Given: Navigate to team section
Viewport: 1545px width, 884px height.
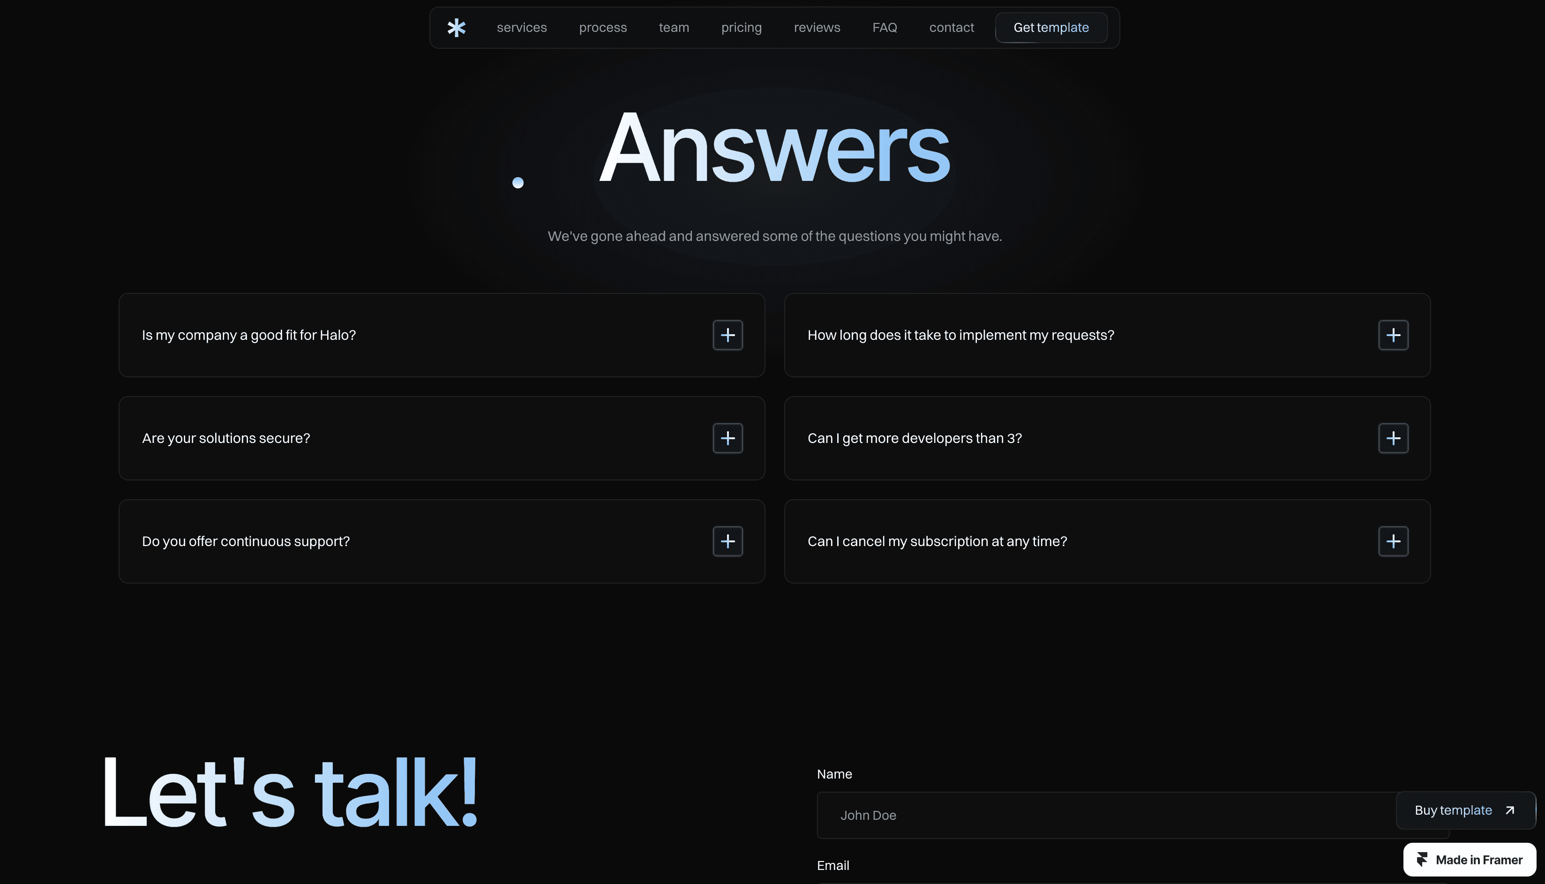Looking at the screenshot, I should click(x=674, y=28).
